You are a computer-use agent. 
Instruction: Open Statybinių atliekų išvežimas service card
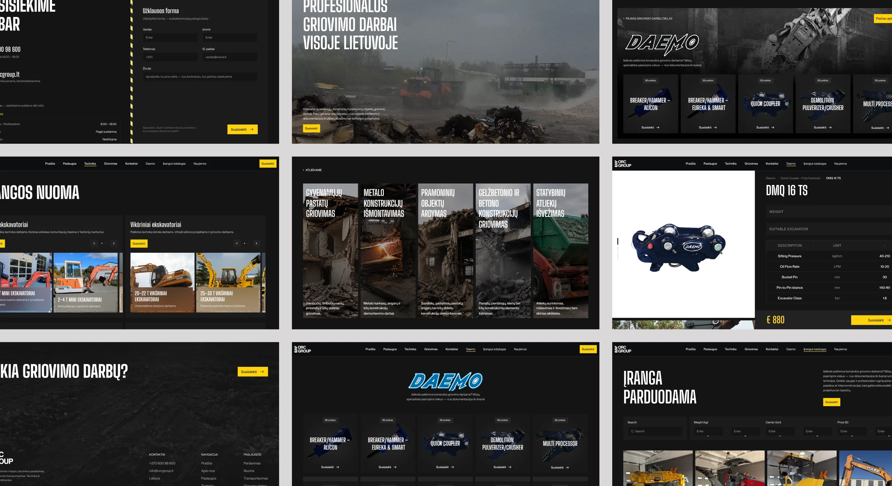pos(561,251)
